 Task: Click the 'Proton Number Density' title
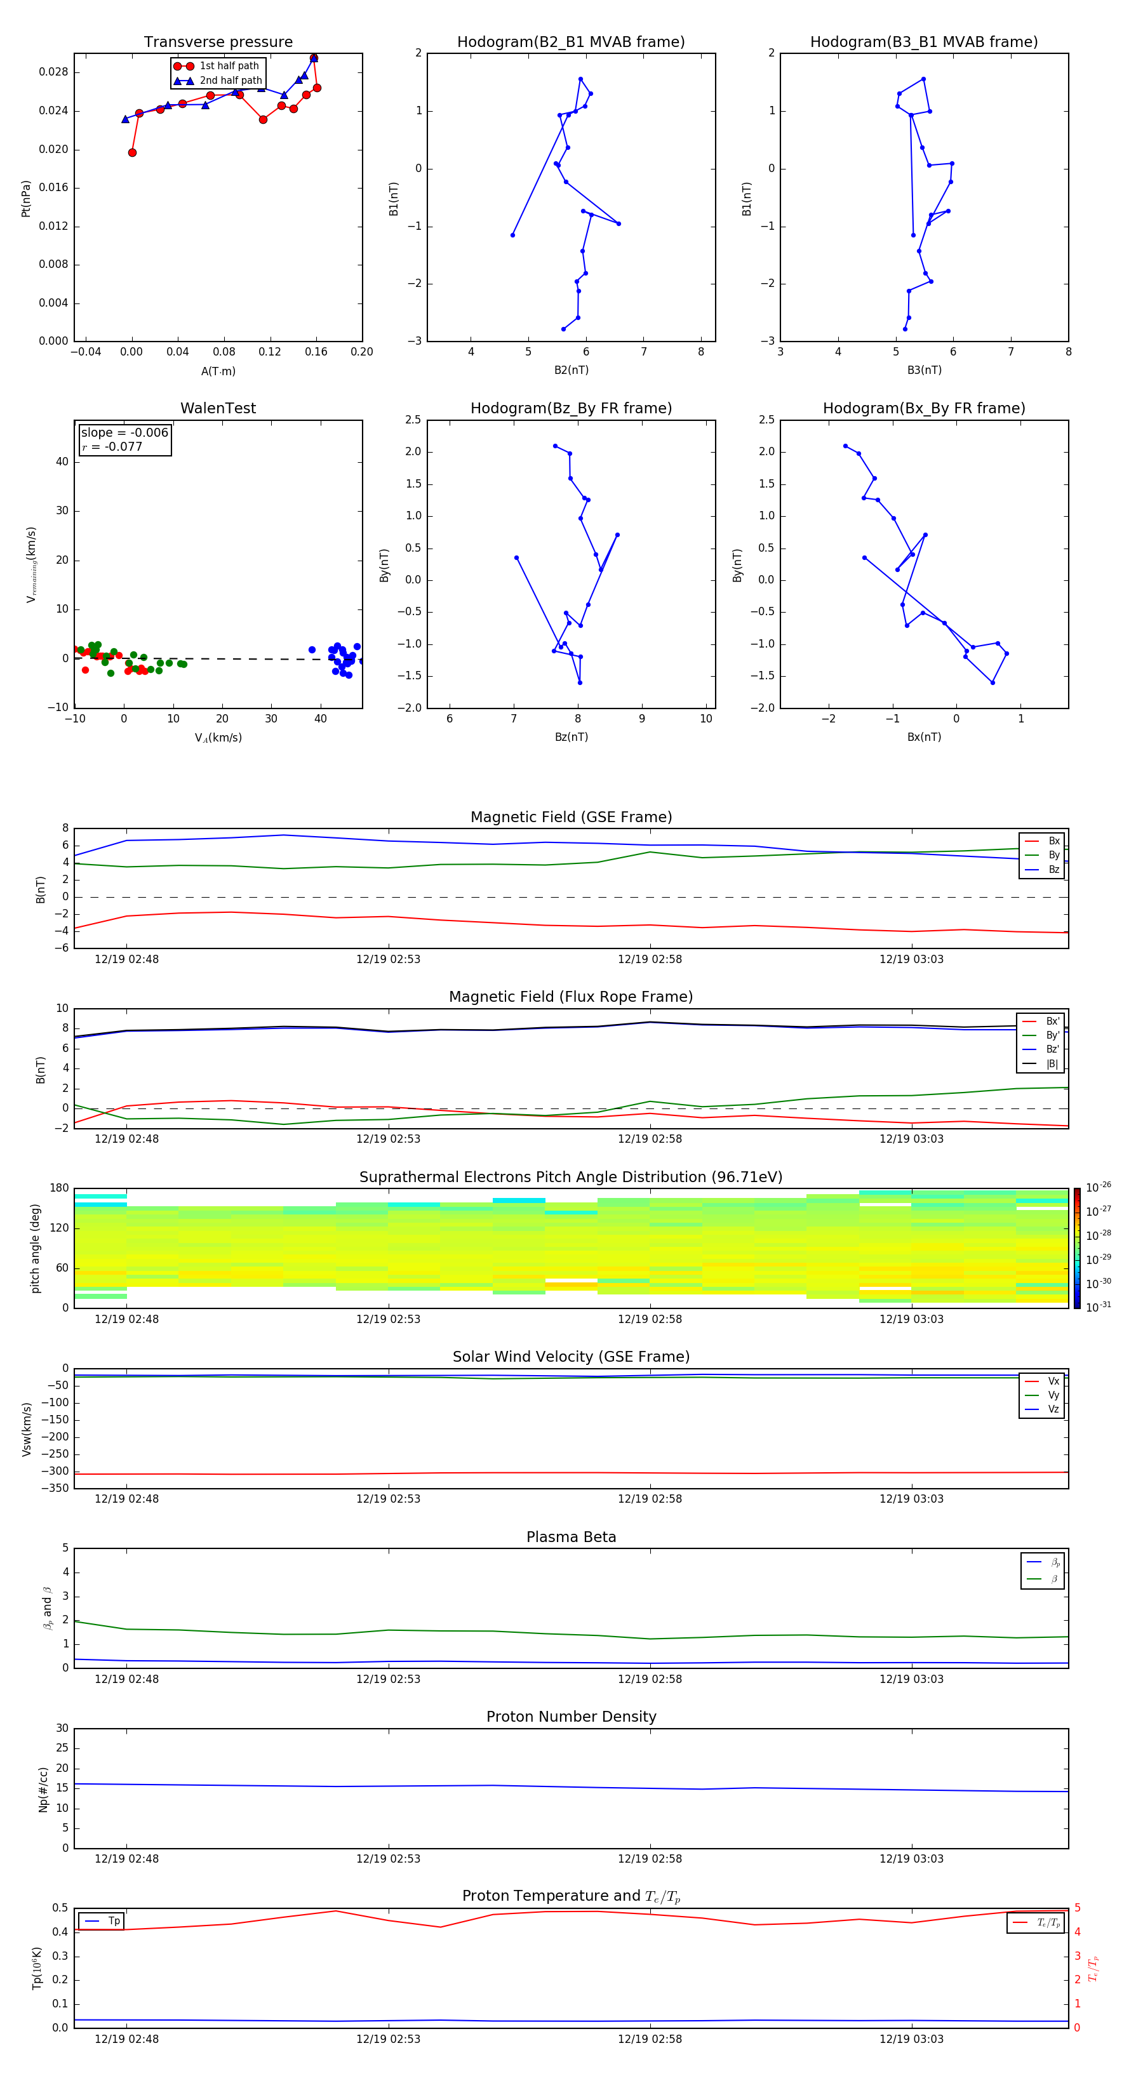tap(571, 1717)
